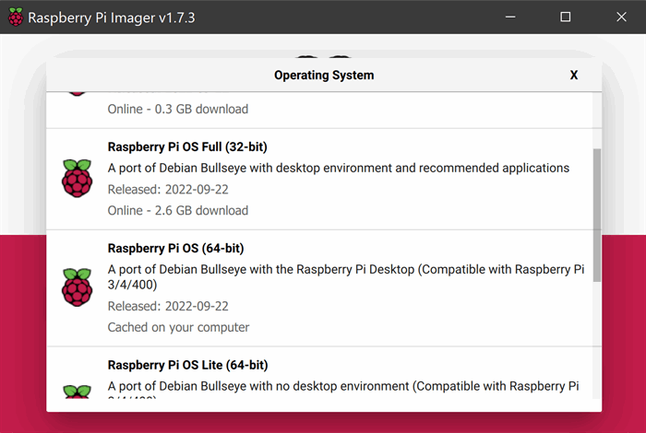Click Released 2022-09-22 under Raspberry Pi OS (64-bit)
Image resolution: width=646 pixels, height=433 pixels.
tap(168, 307)
